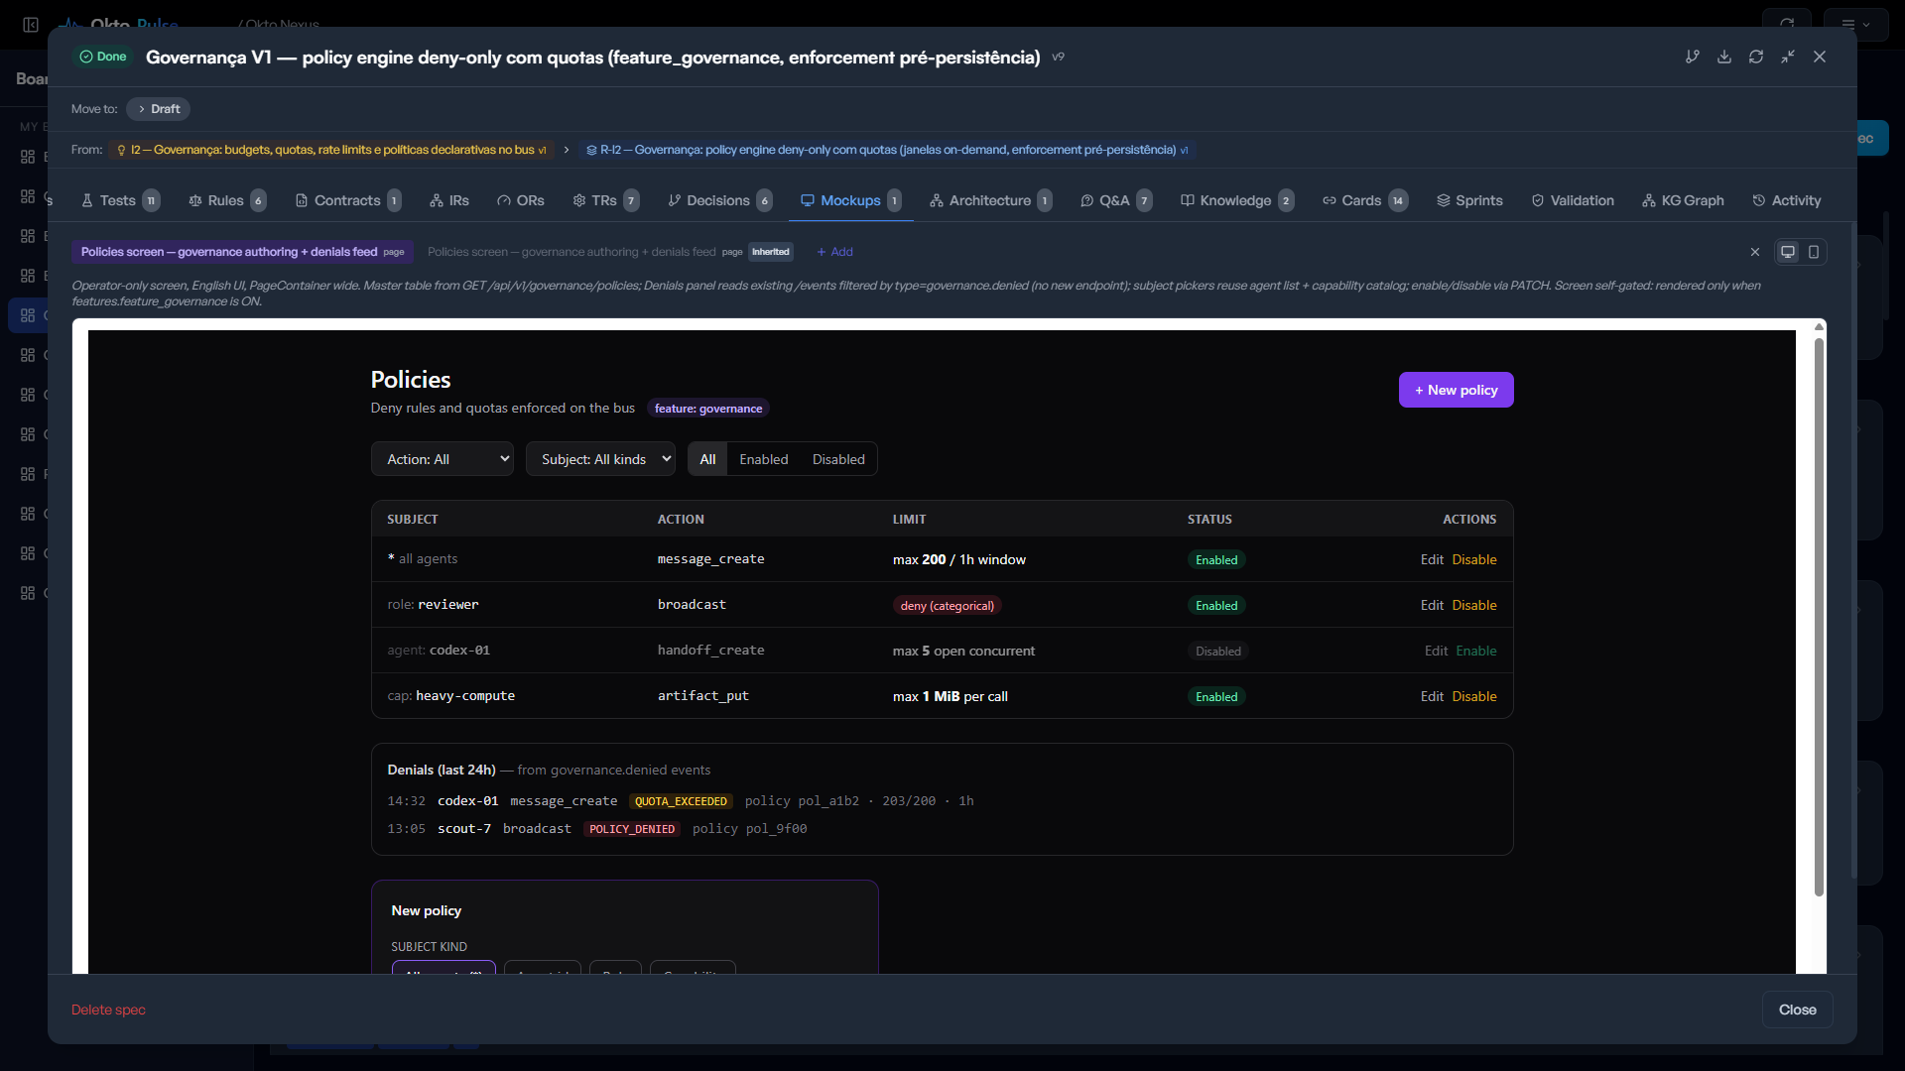
Task: Click the Close button at bottom right
Action: coord(1797,1010)
